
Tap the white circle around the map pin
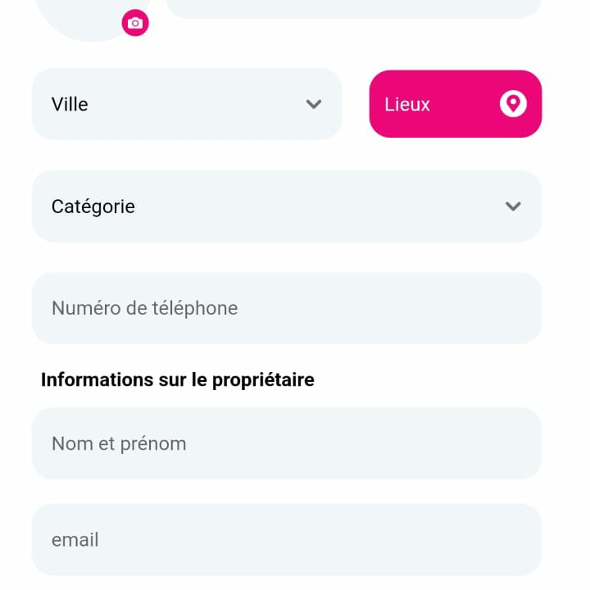point(513,103)
